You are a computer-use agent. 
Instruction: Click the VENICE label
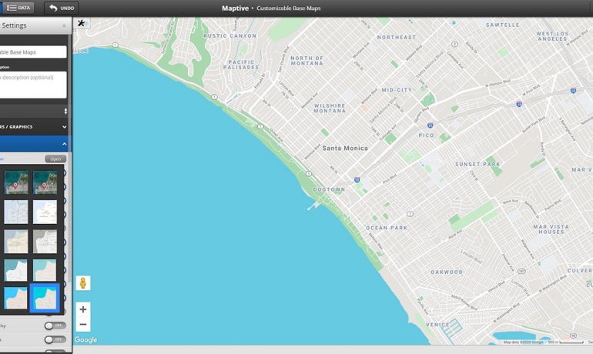437,325
